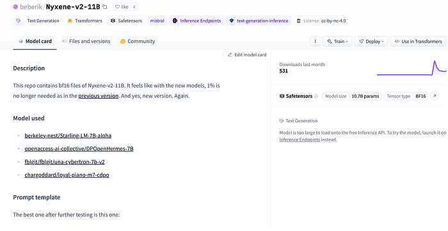
Task: Click the Safetensors label in sidebar
Action: point(299,96)
